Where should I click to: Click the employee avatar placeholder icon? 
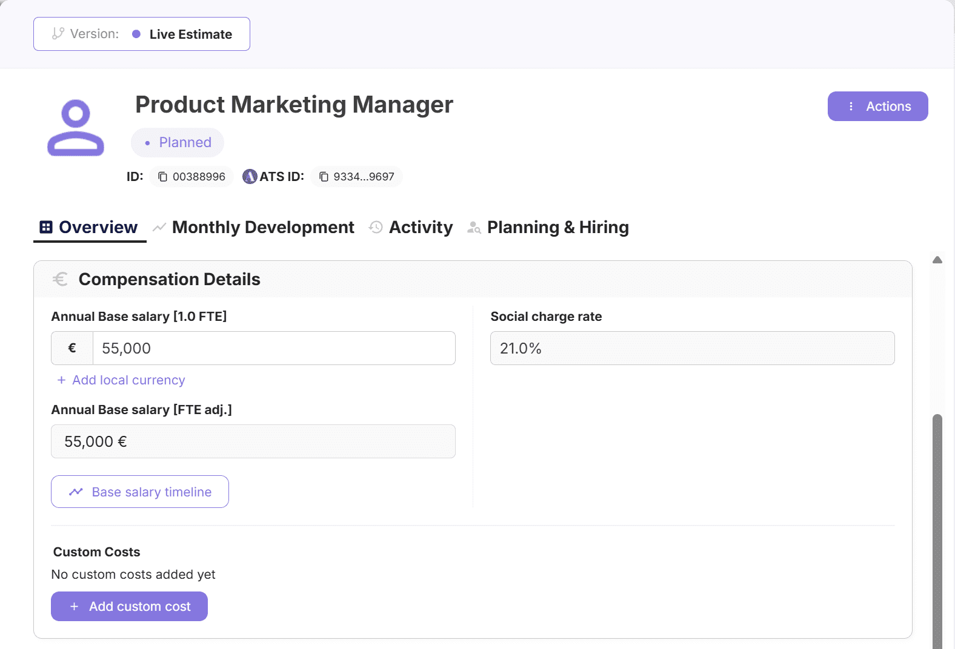(x=76, y=128)
